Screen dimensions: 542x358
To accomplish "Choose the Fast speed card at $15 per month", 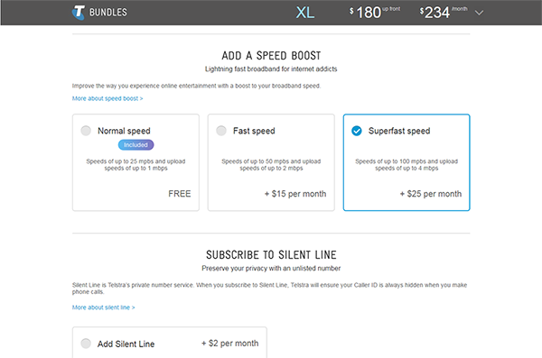I will tap(271, 162).
